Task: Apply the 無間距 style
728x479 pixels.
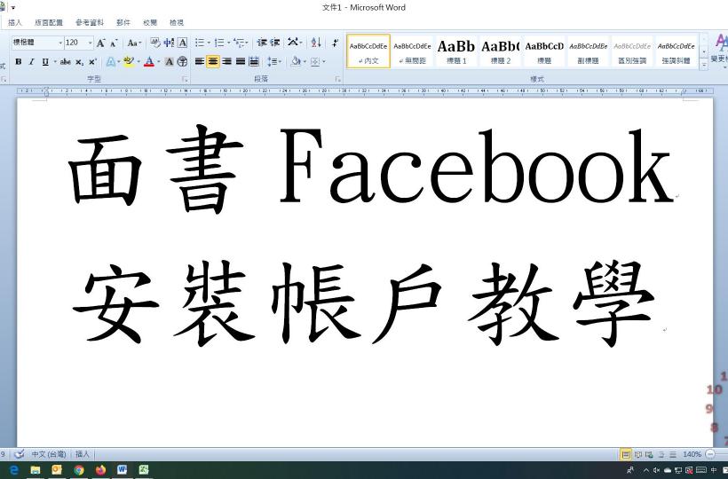Action: [x=412, y=51]
